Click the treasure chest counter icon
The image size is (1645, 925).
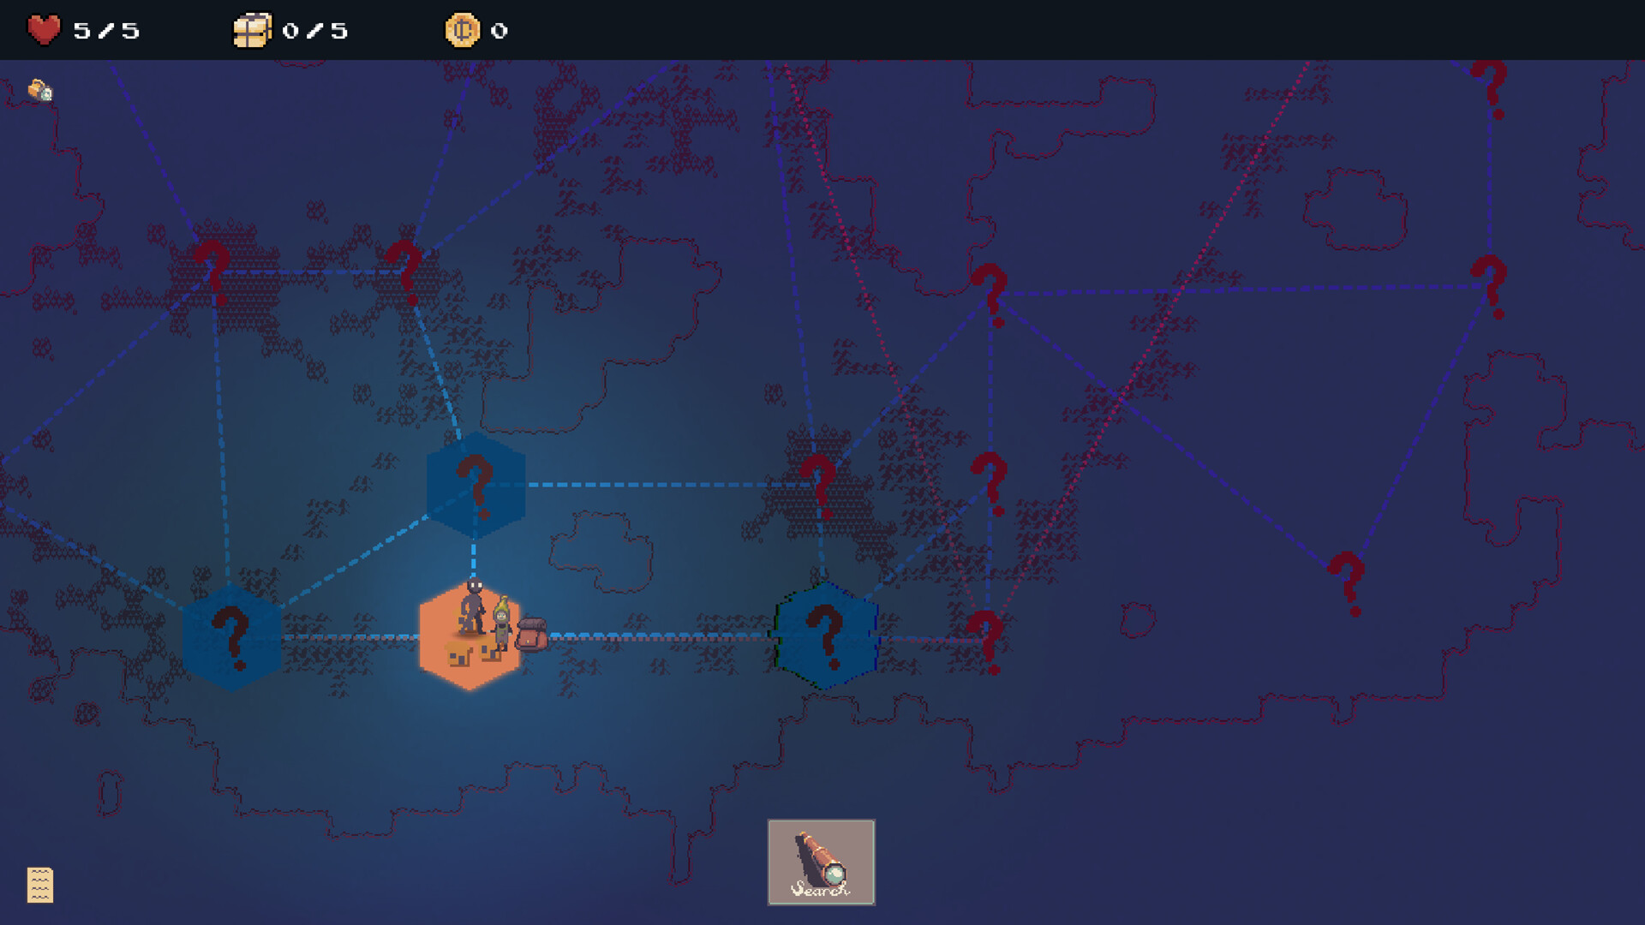pyautogui.click(x=252, y=30)
